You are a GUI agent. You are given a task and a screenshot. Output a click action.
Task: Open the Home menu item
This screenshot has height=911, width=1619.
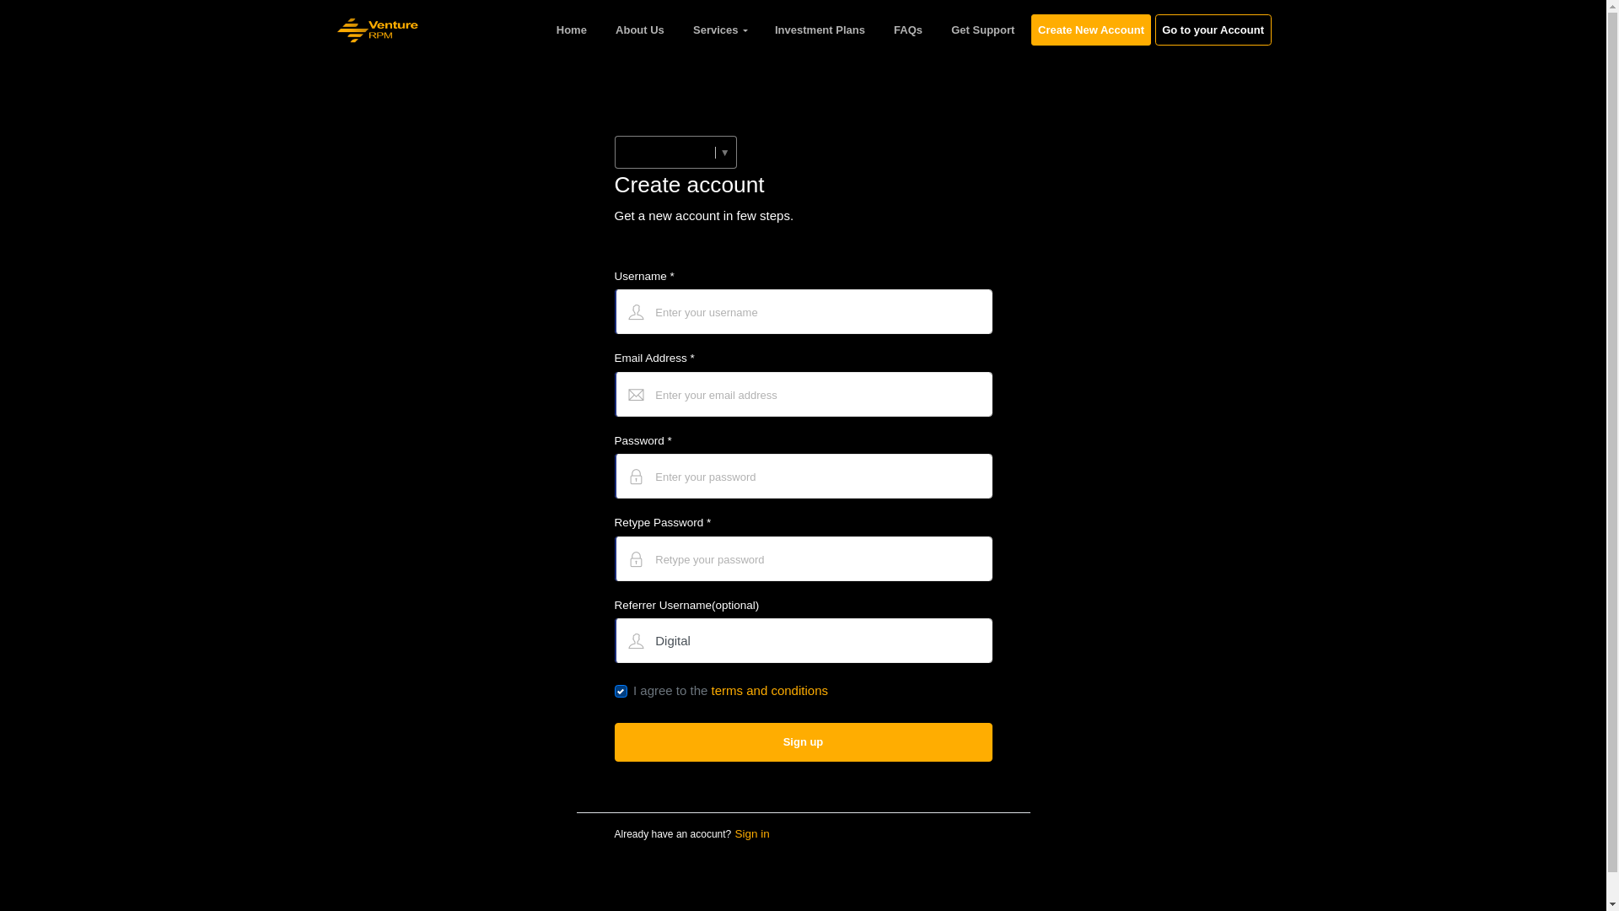pyautogui.click(x=572, y=30)
